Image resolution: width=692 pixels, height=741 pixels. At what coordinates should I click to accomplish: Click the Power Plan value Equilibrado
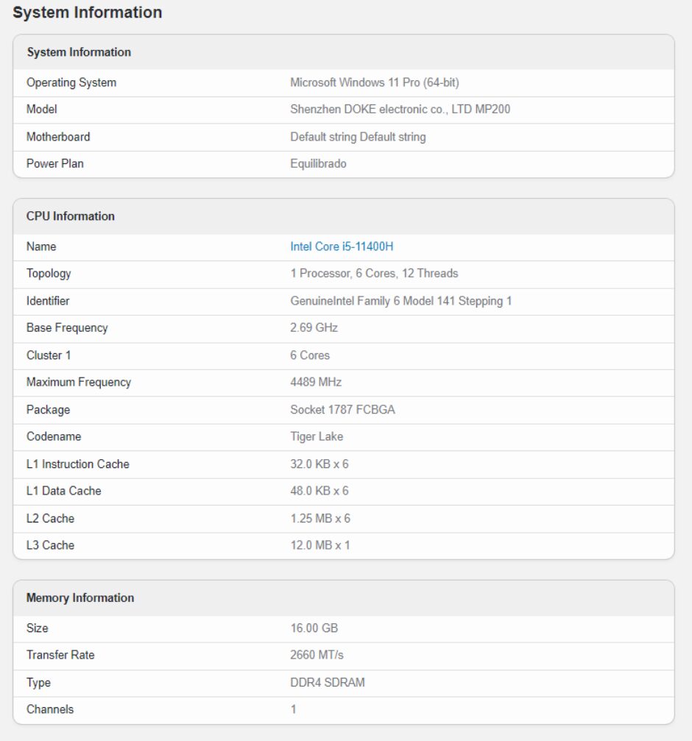[x=318, y=163]
